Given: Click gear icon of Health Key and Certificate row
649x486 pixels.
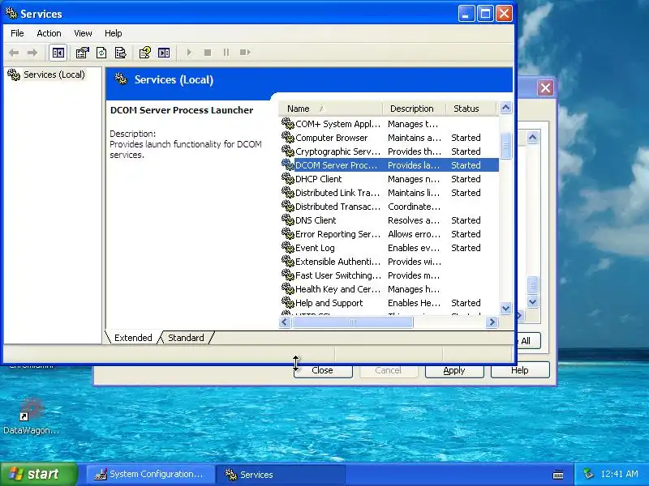Looking at the screenshot, I should (x=288, y=289).
